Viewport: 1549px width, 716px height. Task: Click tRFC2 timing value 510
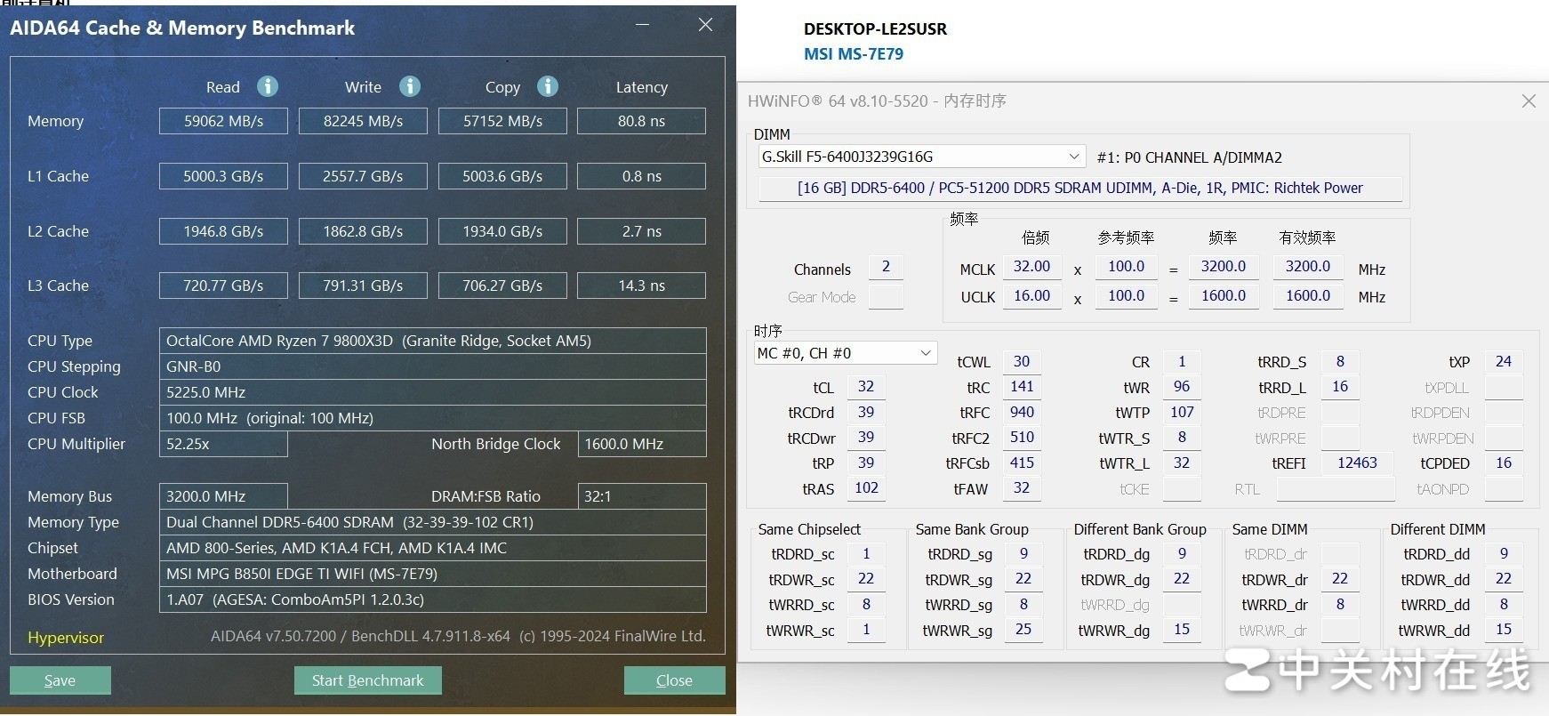pos(1022,438)
